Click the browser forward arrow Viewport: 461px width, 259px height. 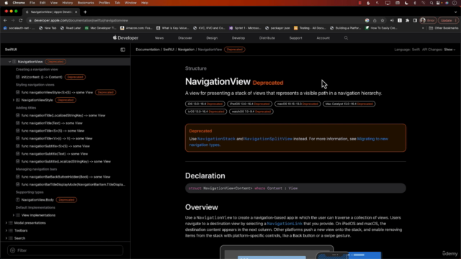point(13,20)
